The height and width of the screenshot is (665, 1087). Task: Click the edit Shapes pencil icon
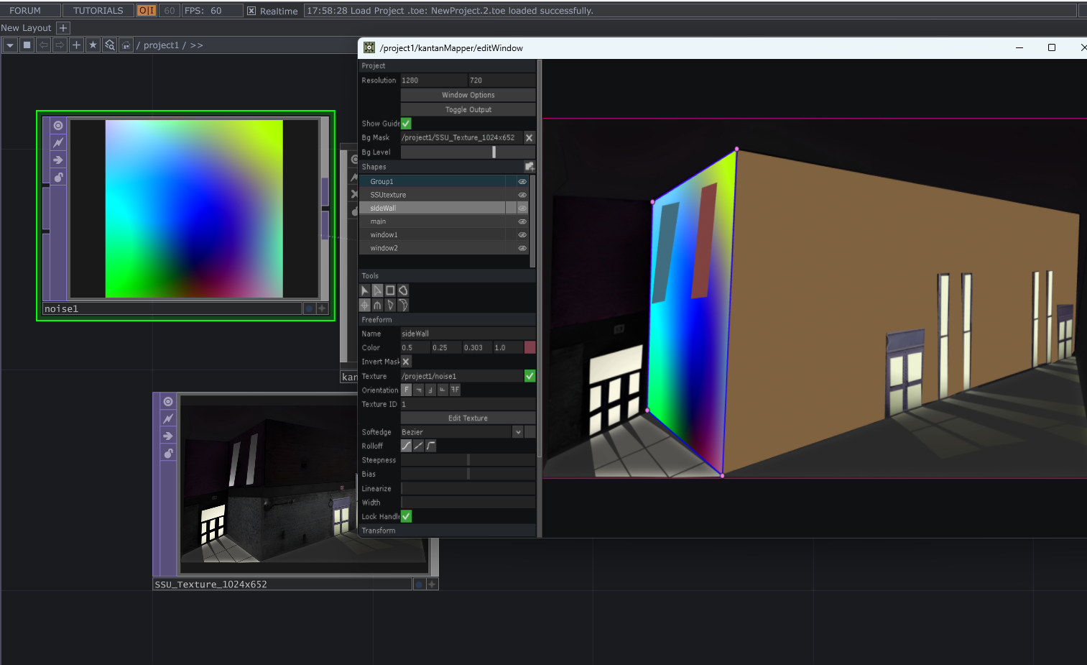coord(529,166)
